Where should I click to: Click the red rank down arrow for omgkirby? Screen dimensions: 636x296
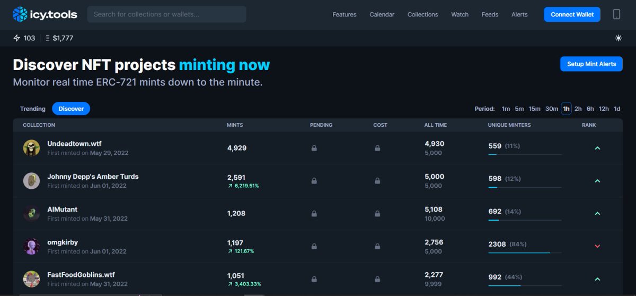click(x=597, y=246)
